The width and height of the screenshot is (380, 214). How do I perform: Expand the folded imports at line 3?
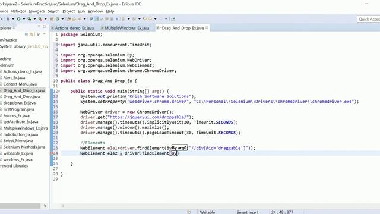click(x=59, y=45)
